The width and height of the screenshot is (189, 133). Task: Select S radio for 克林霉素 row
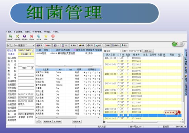[x=93, y=98]
